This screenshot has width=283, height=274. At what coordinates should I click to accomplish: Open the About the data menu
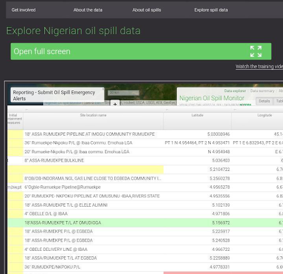88,10
